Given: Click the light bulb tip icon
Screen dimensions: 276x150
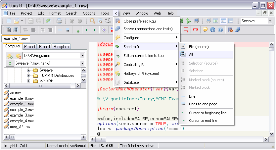Looking at the screenshot, I should point(205,30).
